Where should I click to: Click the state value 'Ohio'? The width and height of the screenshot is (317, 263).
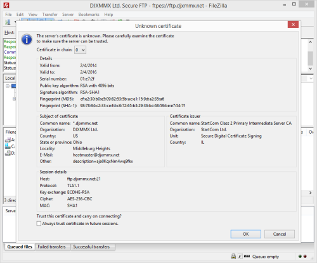(x=77, y=142)
